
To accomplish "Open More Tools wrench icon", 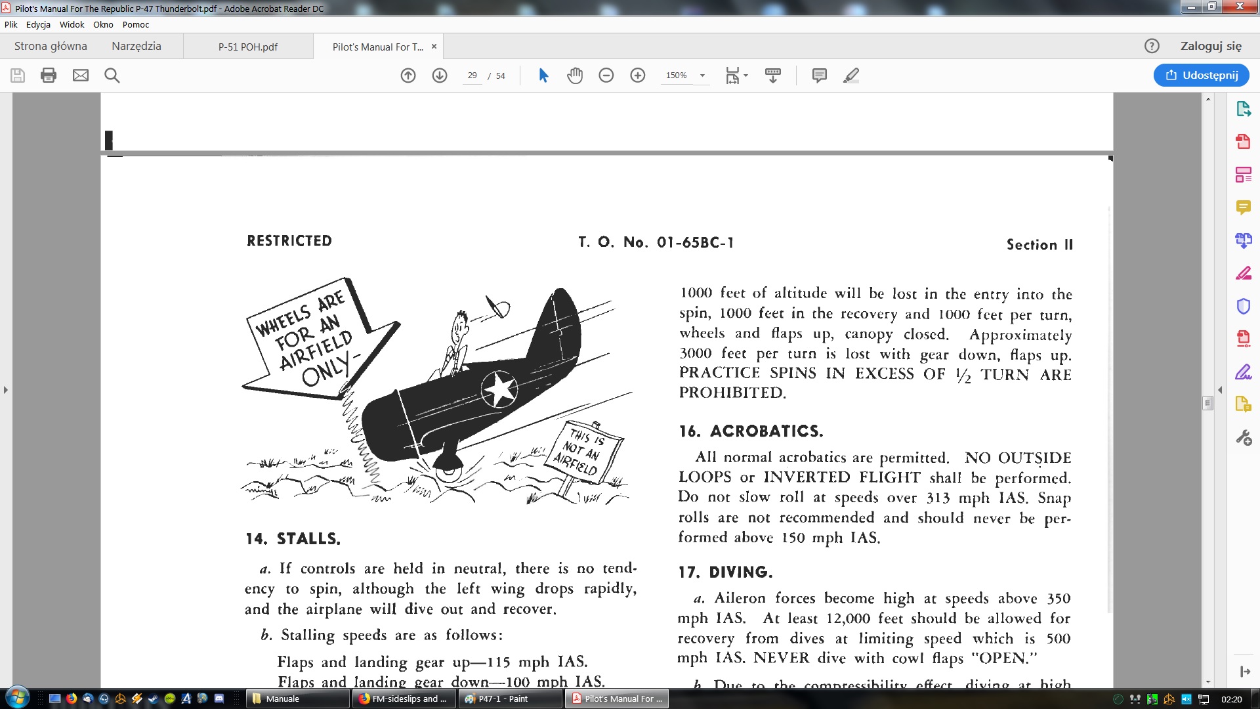I will [x=1244, y=438].
